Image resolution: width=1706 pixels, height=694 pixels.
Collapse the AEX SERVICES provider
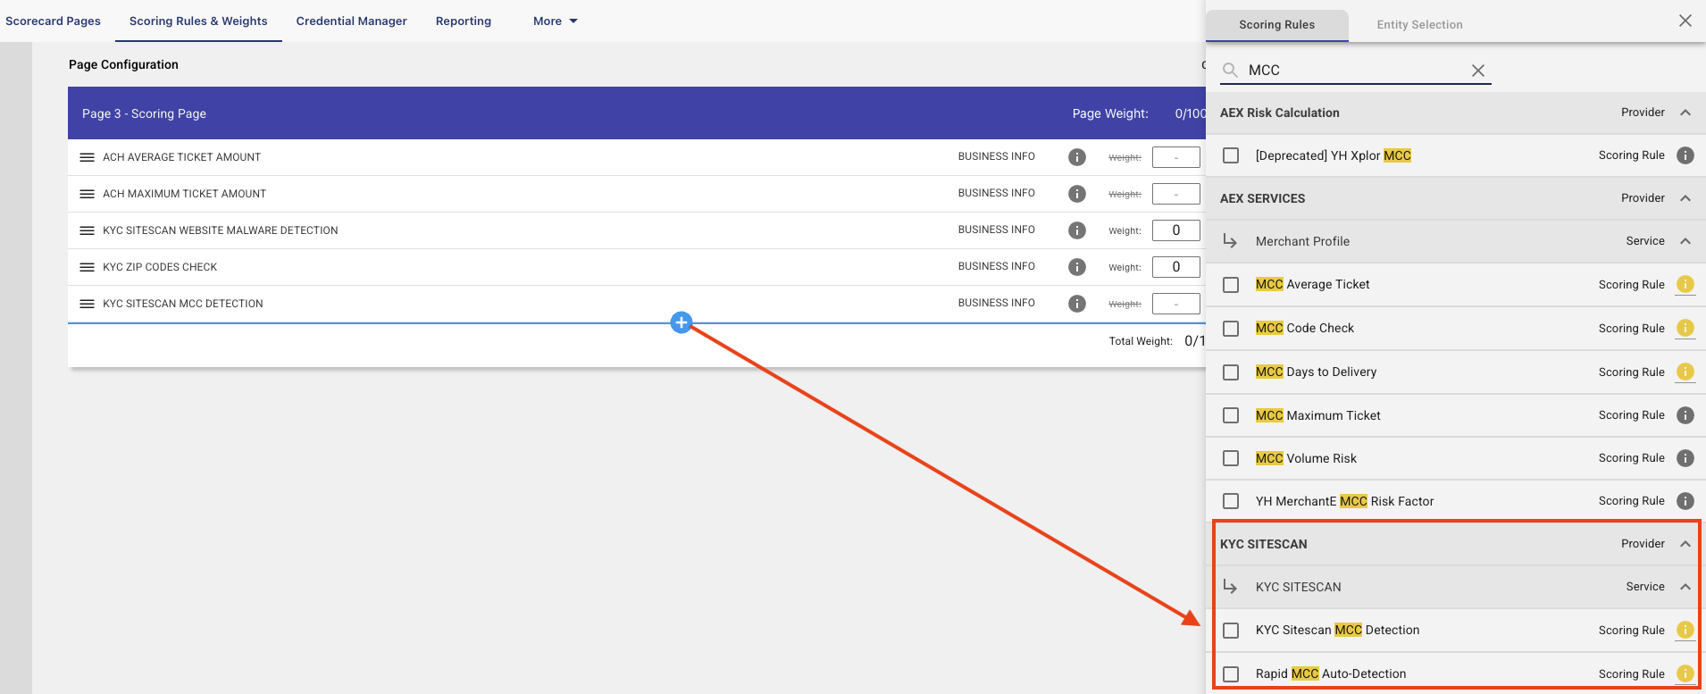point(1685,198)
